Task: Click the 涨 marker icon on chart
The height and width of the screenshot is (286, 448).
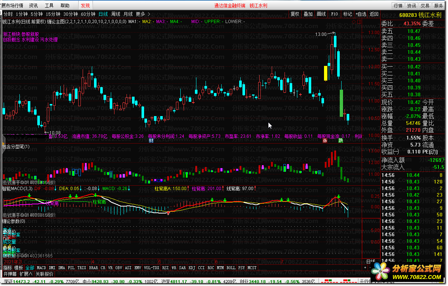Action: [324, 140]
